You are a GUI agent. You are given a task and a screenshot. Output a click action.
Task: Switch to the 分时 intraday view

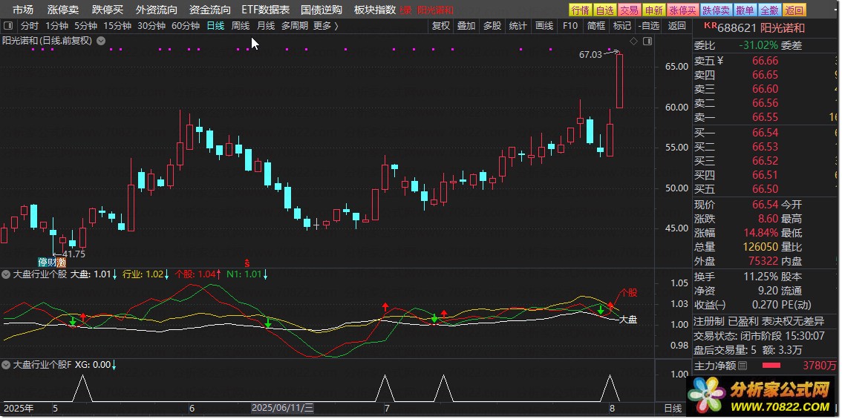pos(30,26)
